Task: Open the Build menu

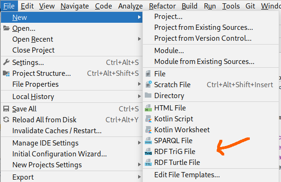Action: [x=189, y=6]
